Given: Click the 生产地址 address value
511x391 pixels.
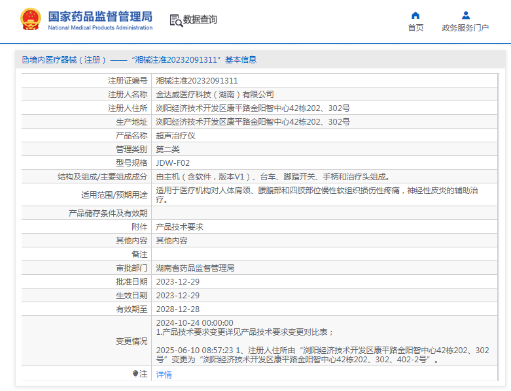Looking at the screenshot, I should coord(253,121).
